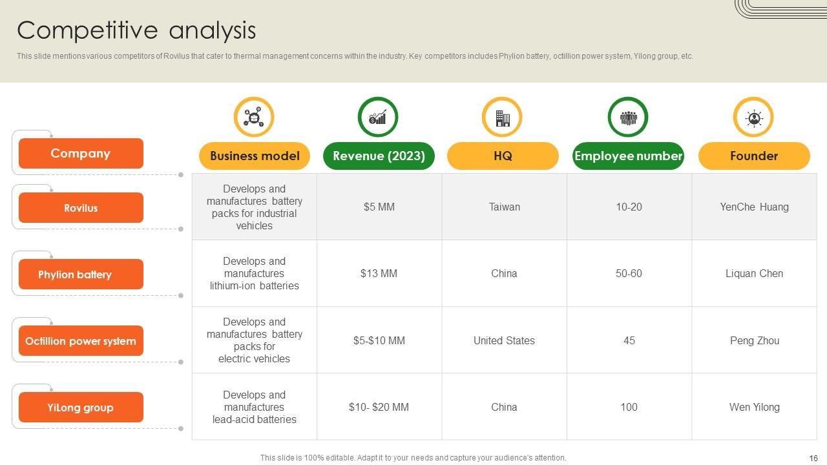Image resolution: width=827 pixels, height=465 pixels.
Task: Click the YiLong group label
Action: [81, 408]
